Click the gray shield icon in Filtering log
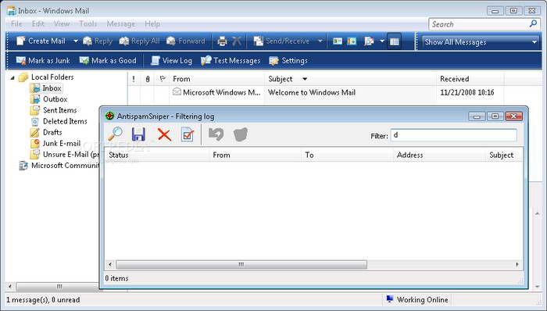This screenshot has width=547, height=311. pos(241,134)
